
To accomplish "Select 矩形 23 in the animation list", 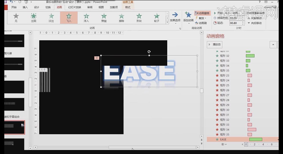I will pyautogui.click(x=224, y=76).
